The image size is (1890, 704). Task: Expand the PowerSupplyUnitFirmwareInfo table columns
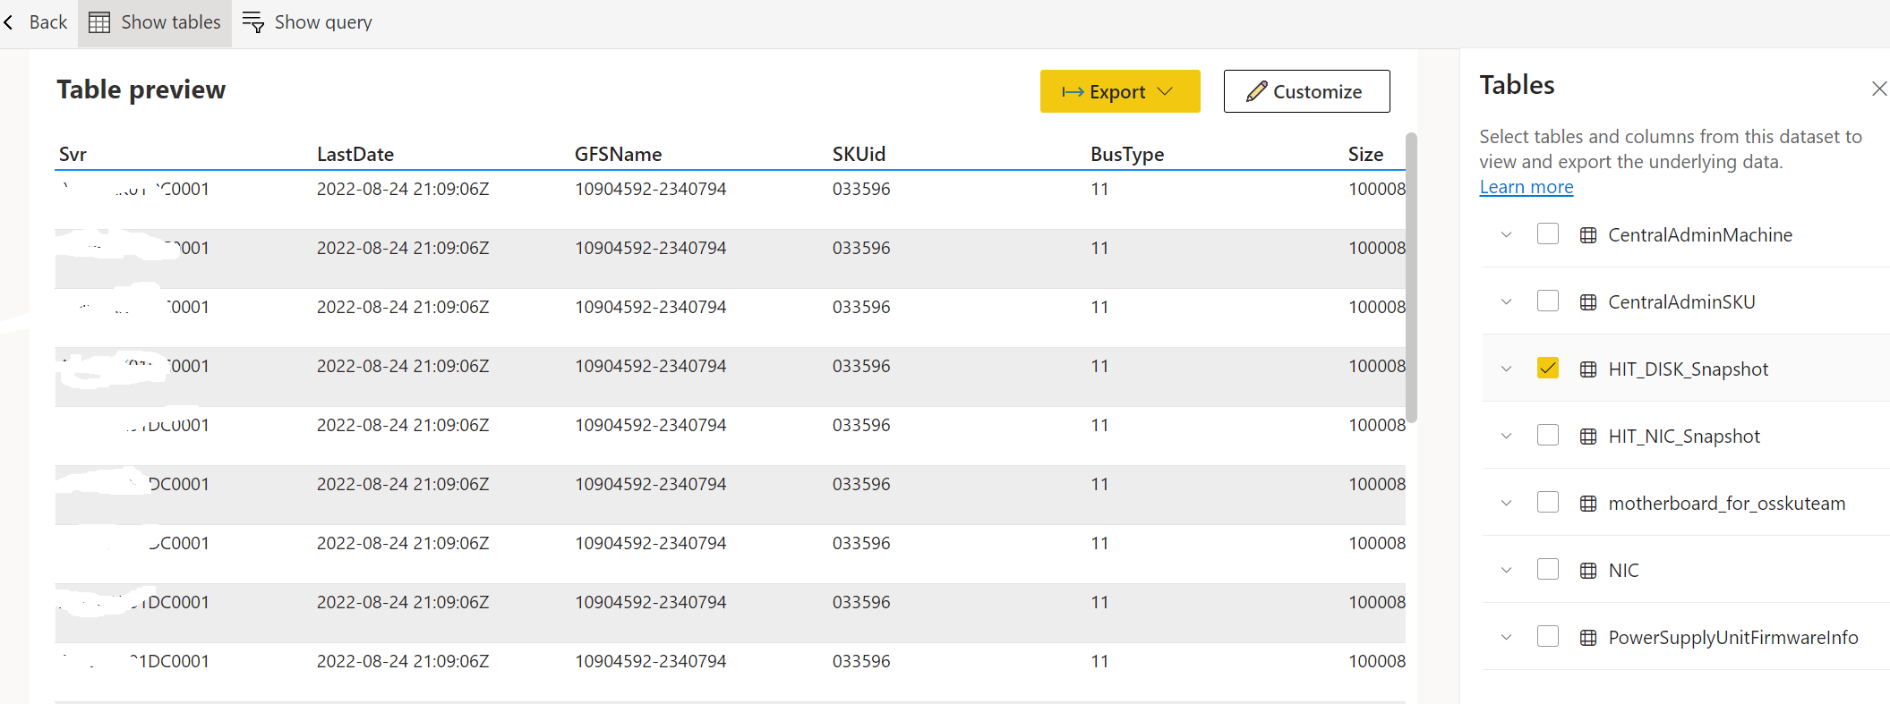1507,637
